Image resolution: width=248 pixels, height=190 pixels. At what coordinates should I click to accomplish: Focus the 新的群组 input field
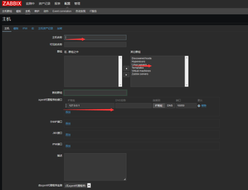click(95, 93)
